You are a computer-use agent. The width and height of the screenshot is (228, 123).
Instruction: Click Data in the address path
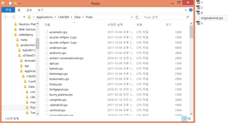[77, 17]
